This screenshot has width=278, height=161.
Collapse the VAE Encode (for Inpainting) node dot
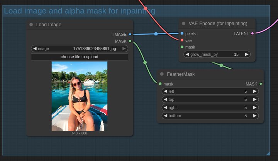pyautogui.click(x=184, y=23)
